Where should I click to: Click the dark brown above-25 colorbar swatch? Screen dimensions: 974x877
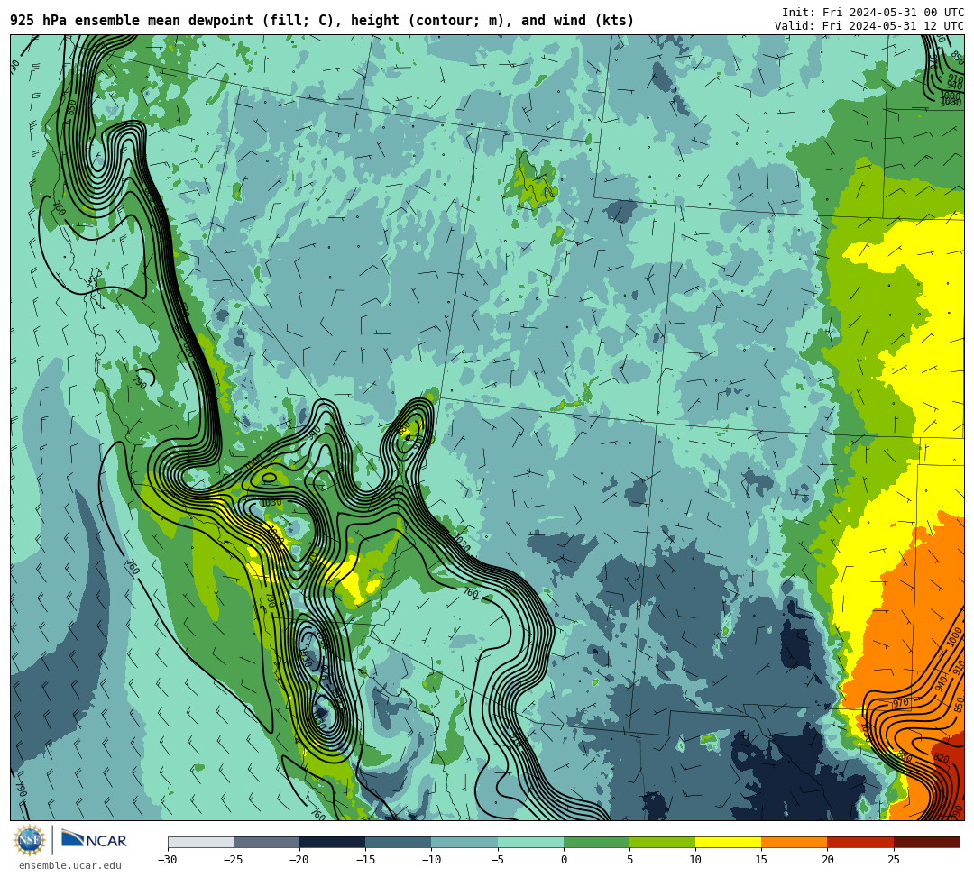(926, 842)
